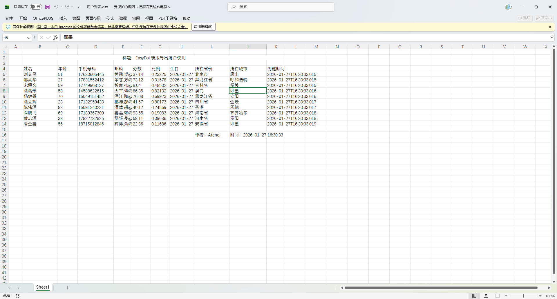Open the 插入 ribbon tab
The image size is (557, 299).
point(63,18)
